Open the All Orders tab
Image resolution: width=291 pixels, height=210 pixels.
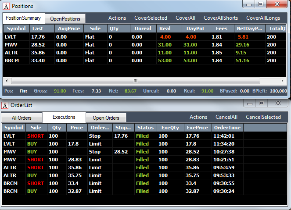[x=22, y=117]
